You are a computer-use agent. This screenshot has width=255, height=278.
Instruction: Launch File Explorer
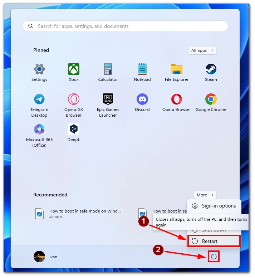pos(177,69)
